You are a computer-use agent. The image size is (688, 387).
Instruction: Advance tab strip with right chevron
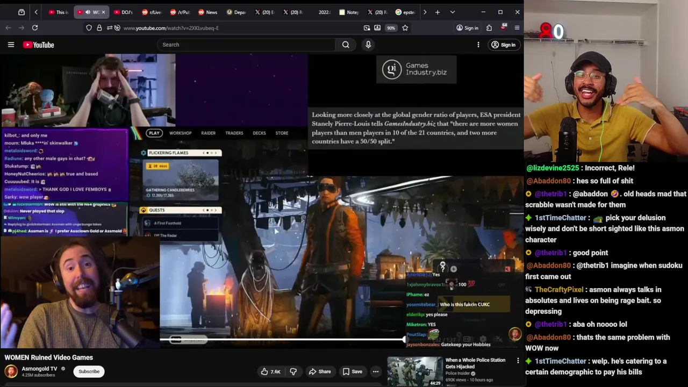coord(425,12)
